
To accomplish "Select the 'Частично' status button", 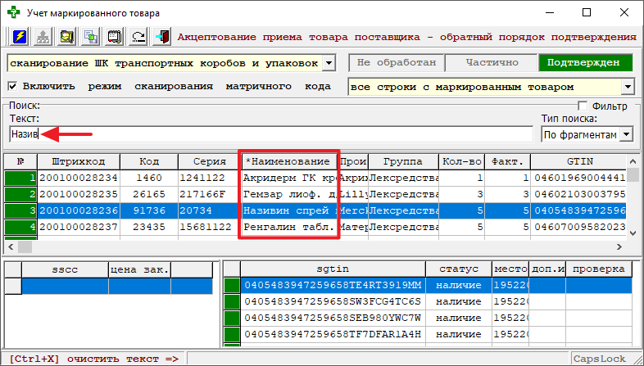I will coord(492,63).
